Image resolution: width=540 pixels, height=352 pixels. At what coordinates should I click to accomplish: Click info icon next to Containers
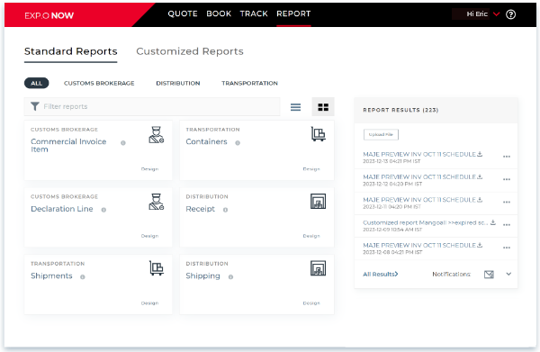[x=238, y=143]
